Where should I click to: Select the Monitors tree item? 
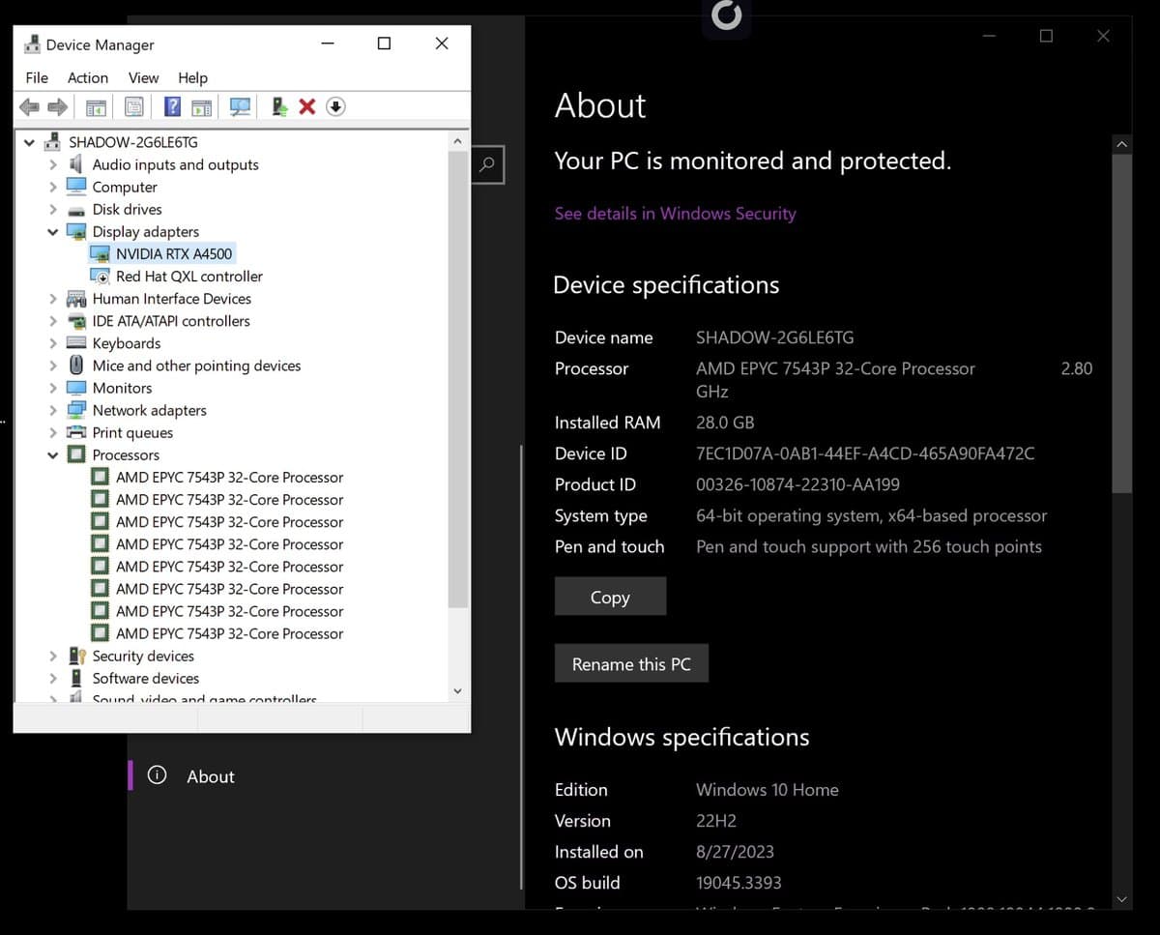point(122,388)
